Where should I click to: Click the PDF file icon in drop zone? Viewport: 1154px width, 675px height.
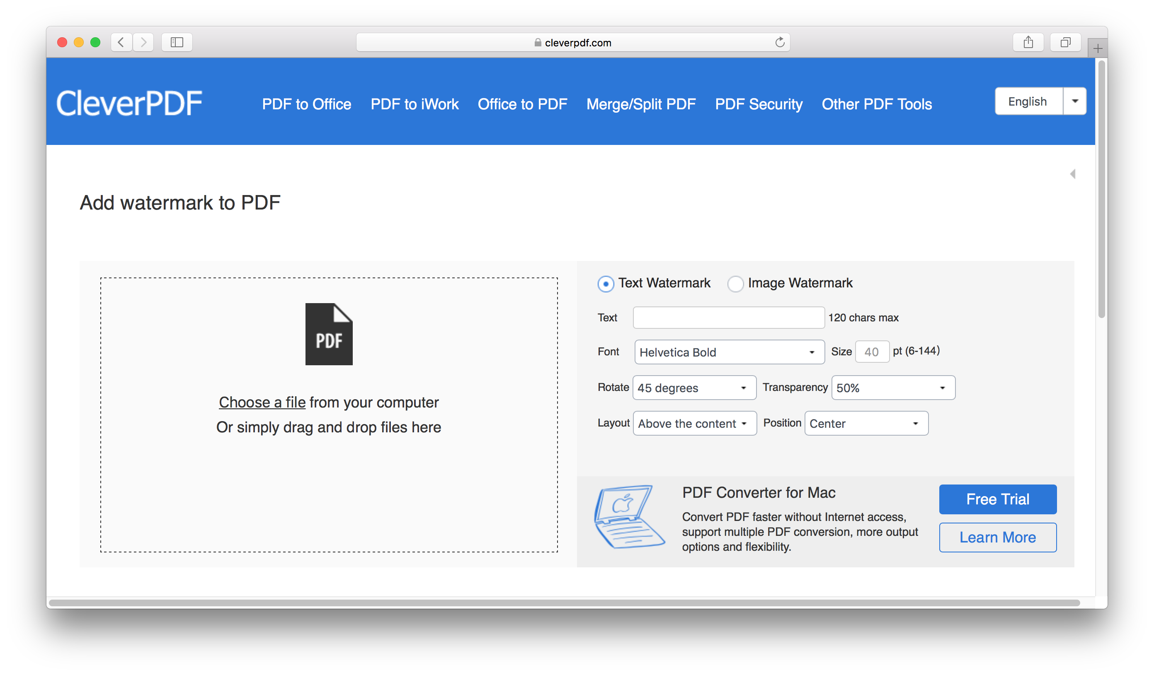coord(329,334)
